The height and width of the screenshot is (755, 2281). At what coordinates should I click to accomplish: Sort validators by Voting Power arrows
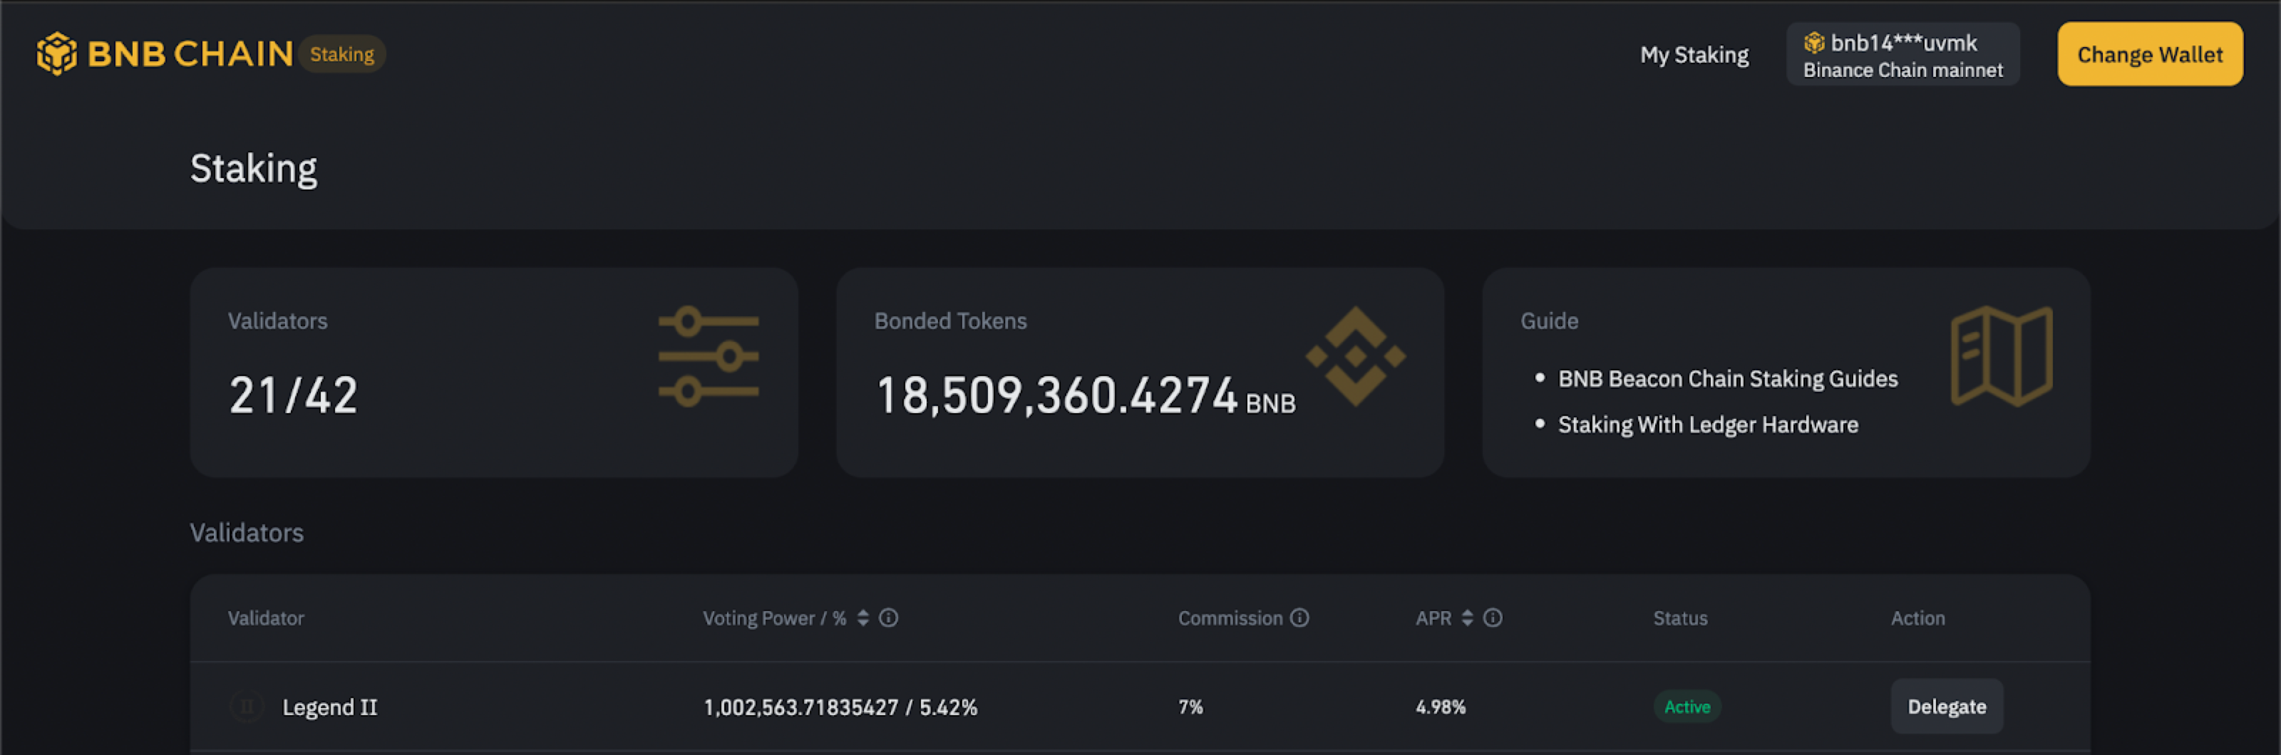pos(863,618)
